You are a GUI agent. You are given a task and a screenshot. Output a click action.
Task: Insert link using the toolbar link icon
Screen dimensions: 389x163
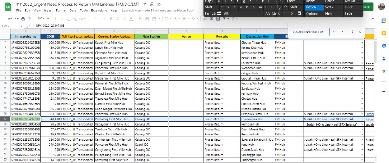(205, 19)
